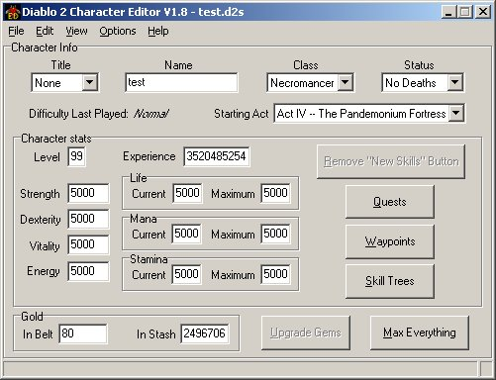Open the Quests dialog
This screenshot has height=380, width=496.
[x=390, y=202]
